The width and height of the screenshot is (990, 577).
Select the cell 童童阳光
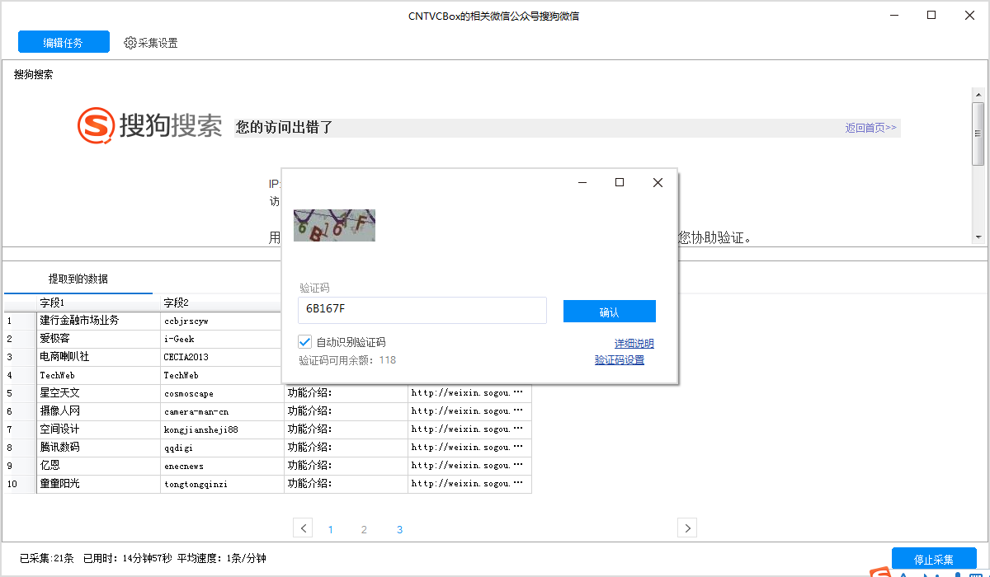[x=98, y=483]
